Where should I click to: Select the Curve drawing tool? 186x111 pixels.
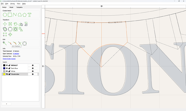pyautogui.click(x=20, y=15)
